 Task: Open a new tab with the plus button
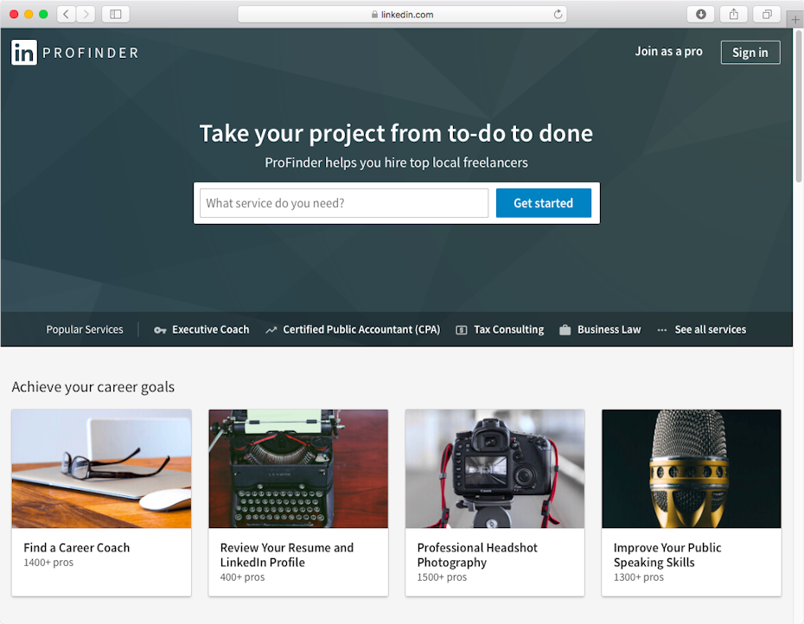(794, 17)
